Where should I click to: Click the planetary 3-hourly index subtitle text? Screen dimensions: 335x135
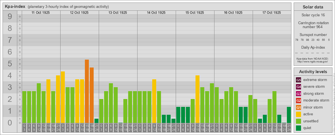point(68,6)
